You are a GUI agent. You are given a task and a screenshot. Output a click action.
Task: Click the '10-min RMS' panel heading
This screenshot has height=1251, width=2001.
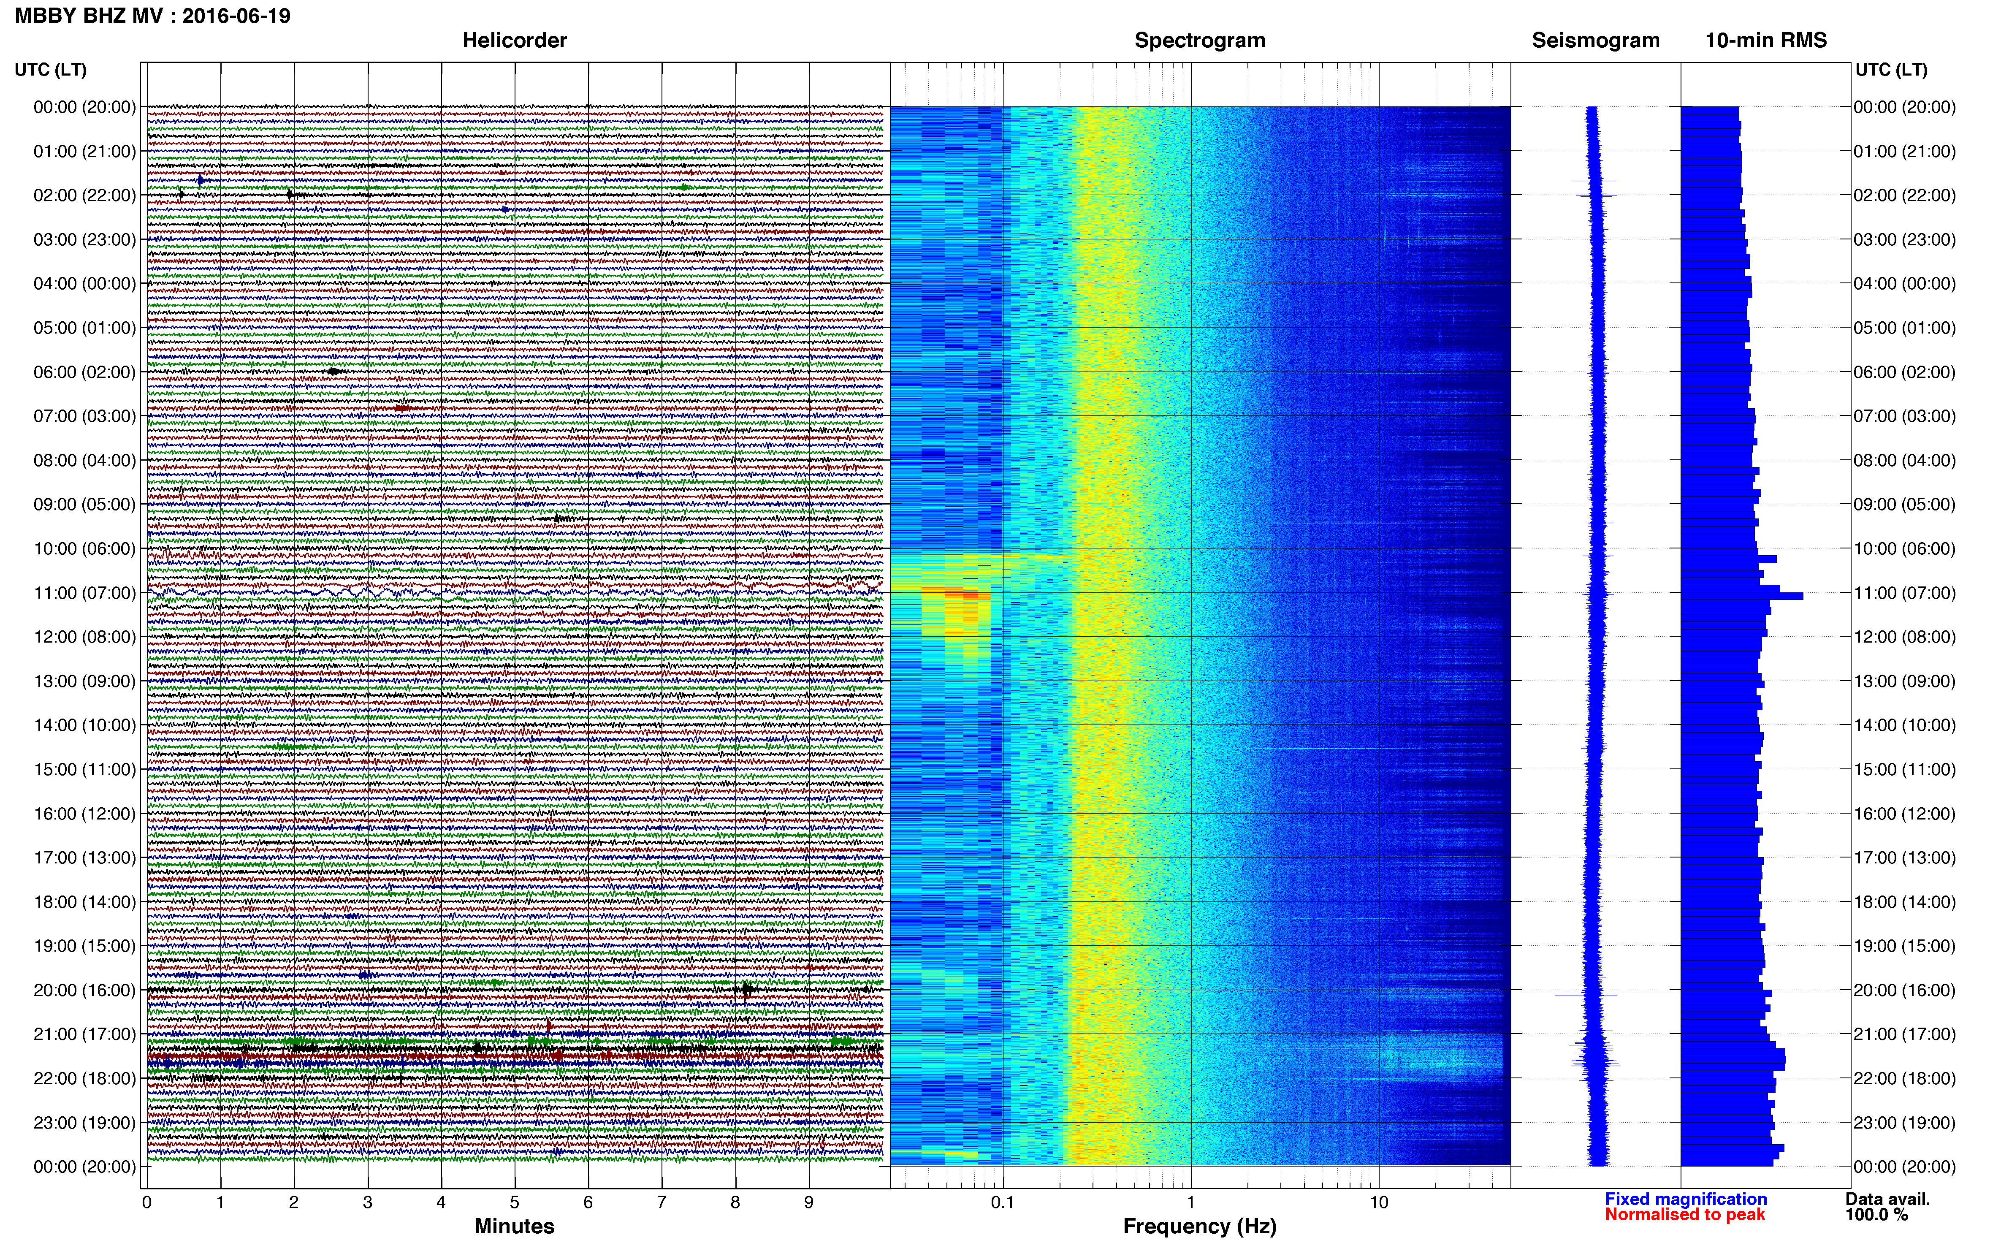pos(1766,41)
